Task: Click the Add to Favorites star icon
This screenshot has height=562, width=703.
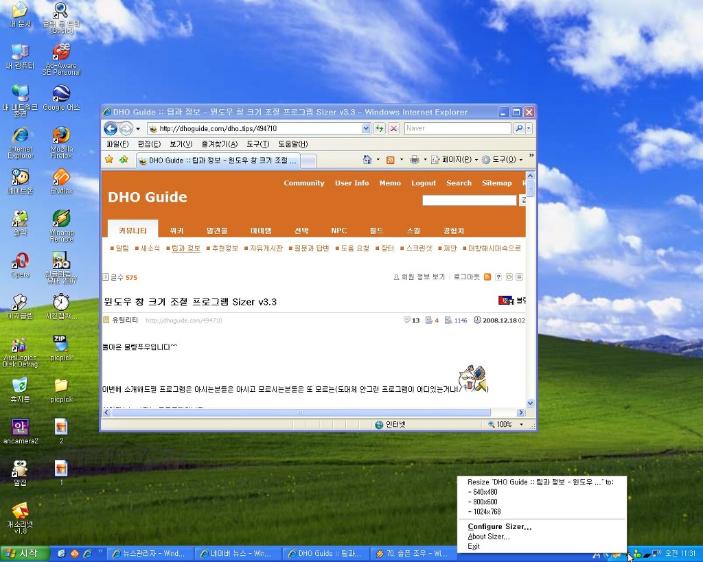Action: [124, 159]
